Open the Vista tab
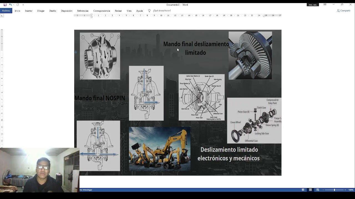The image size is (355, 199). click(x=129, y=11)
